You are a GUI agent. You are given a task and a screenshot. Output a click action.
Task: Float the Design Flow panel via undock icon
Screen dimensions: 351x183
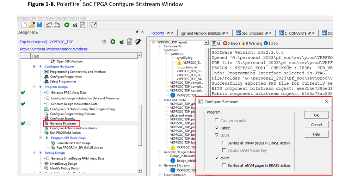point(137,32)
